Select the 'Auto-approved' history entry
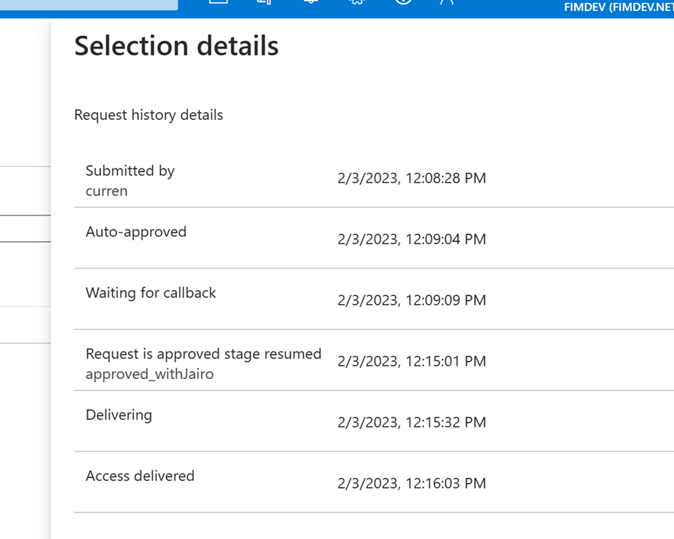 coord(136,232)
